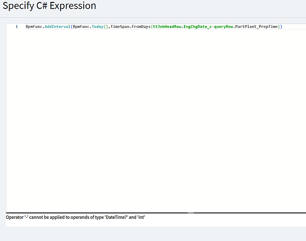Viewport: 306px width, 241px height.
Task: Click TimeSpan.FromDays in the expression
Action: click(130, 27)
